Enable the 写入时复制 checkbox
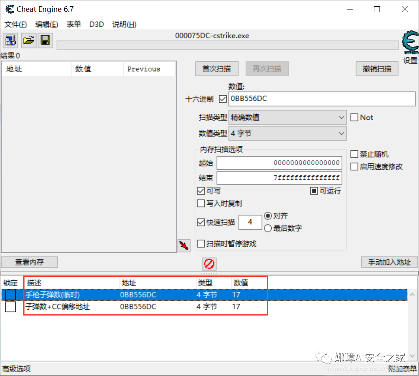Viewport: 419px width, 376px height. click(201, 203)
